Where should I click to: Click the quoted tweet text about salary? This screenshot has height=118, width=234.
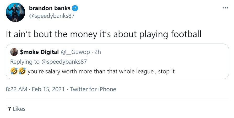point(101,71)
